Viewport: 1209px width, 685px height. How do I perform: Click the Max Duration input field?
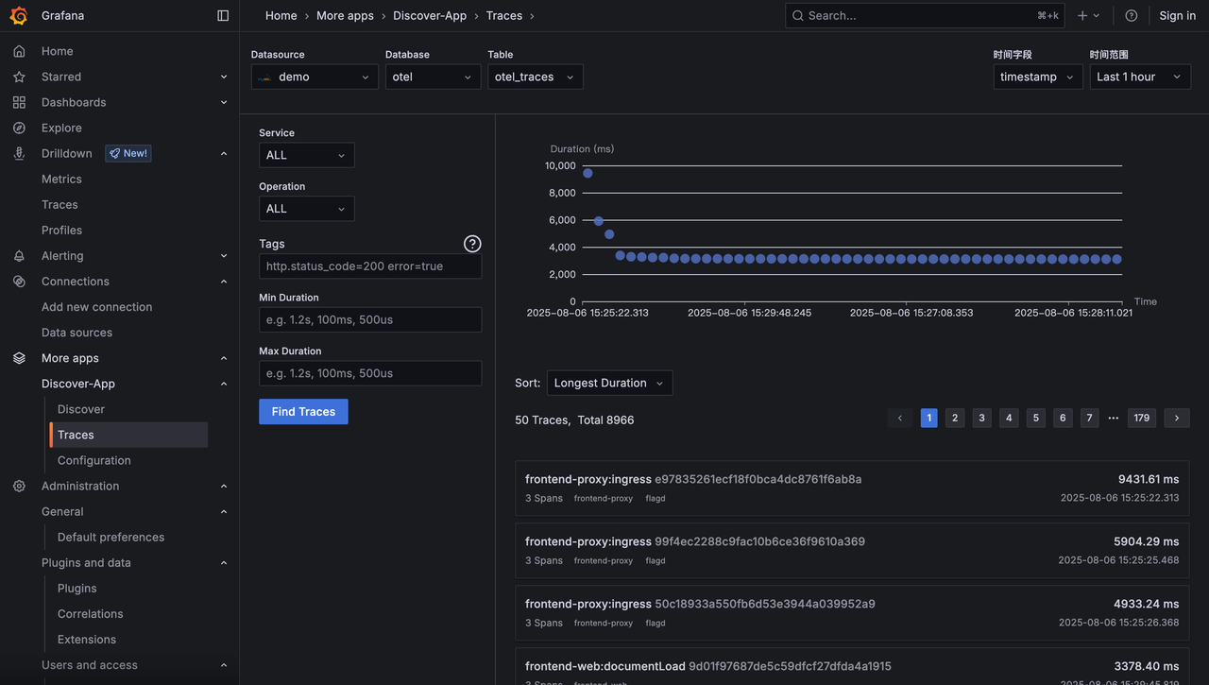(370, 373)
